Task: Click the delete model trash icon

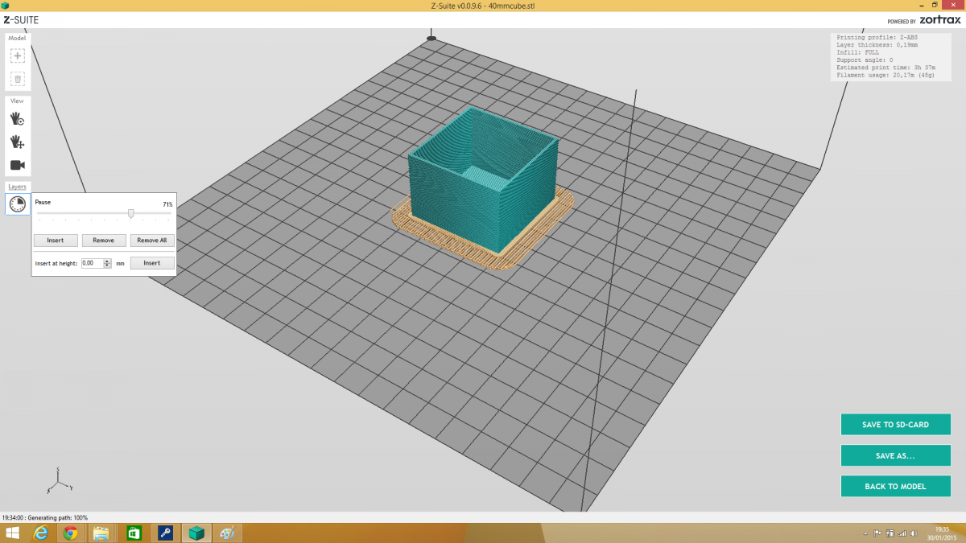Action: pyautogui.click(x=18, y=79)
